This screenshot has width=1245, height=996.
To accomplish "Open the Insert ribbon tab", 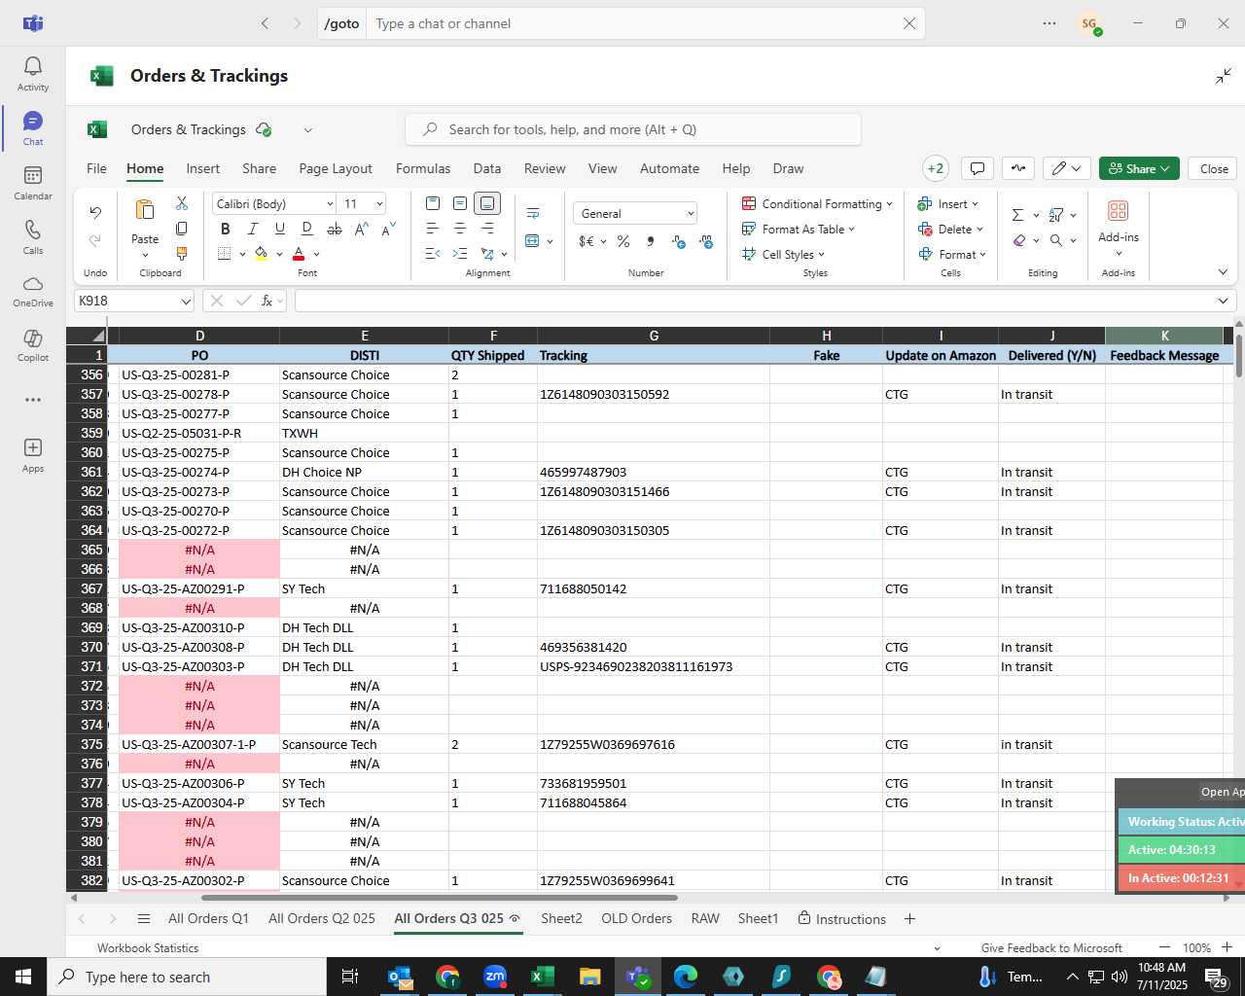I will coord(203,168).
